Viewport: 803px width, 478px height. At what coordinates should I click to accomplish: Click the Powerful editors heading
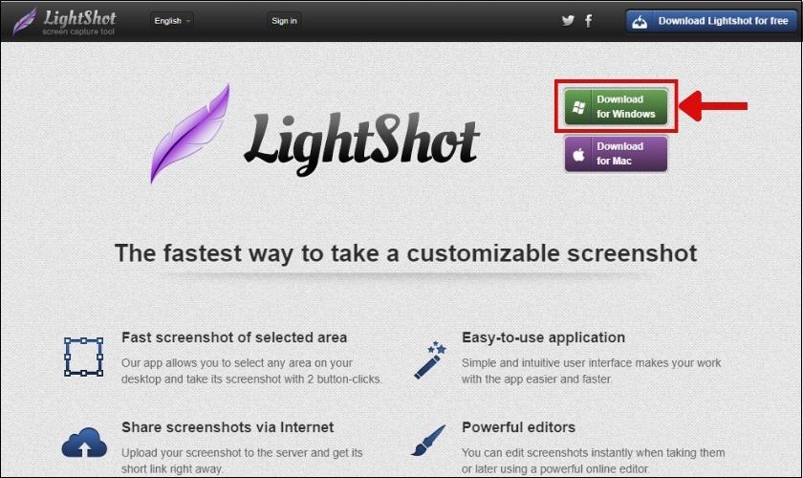coord(518,427)
